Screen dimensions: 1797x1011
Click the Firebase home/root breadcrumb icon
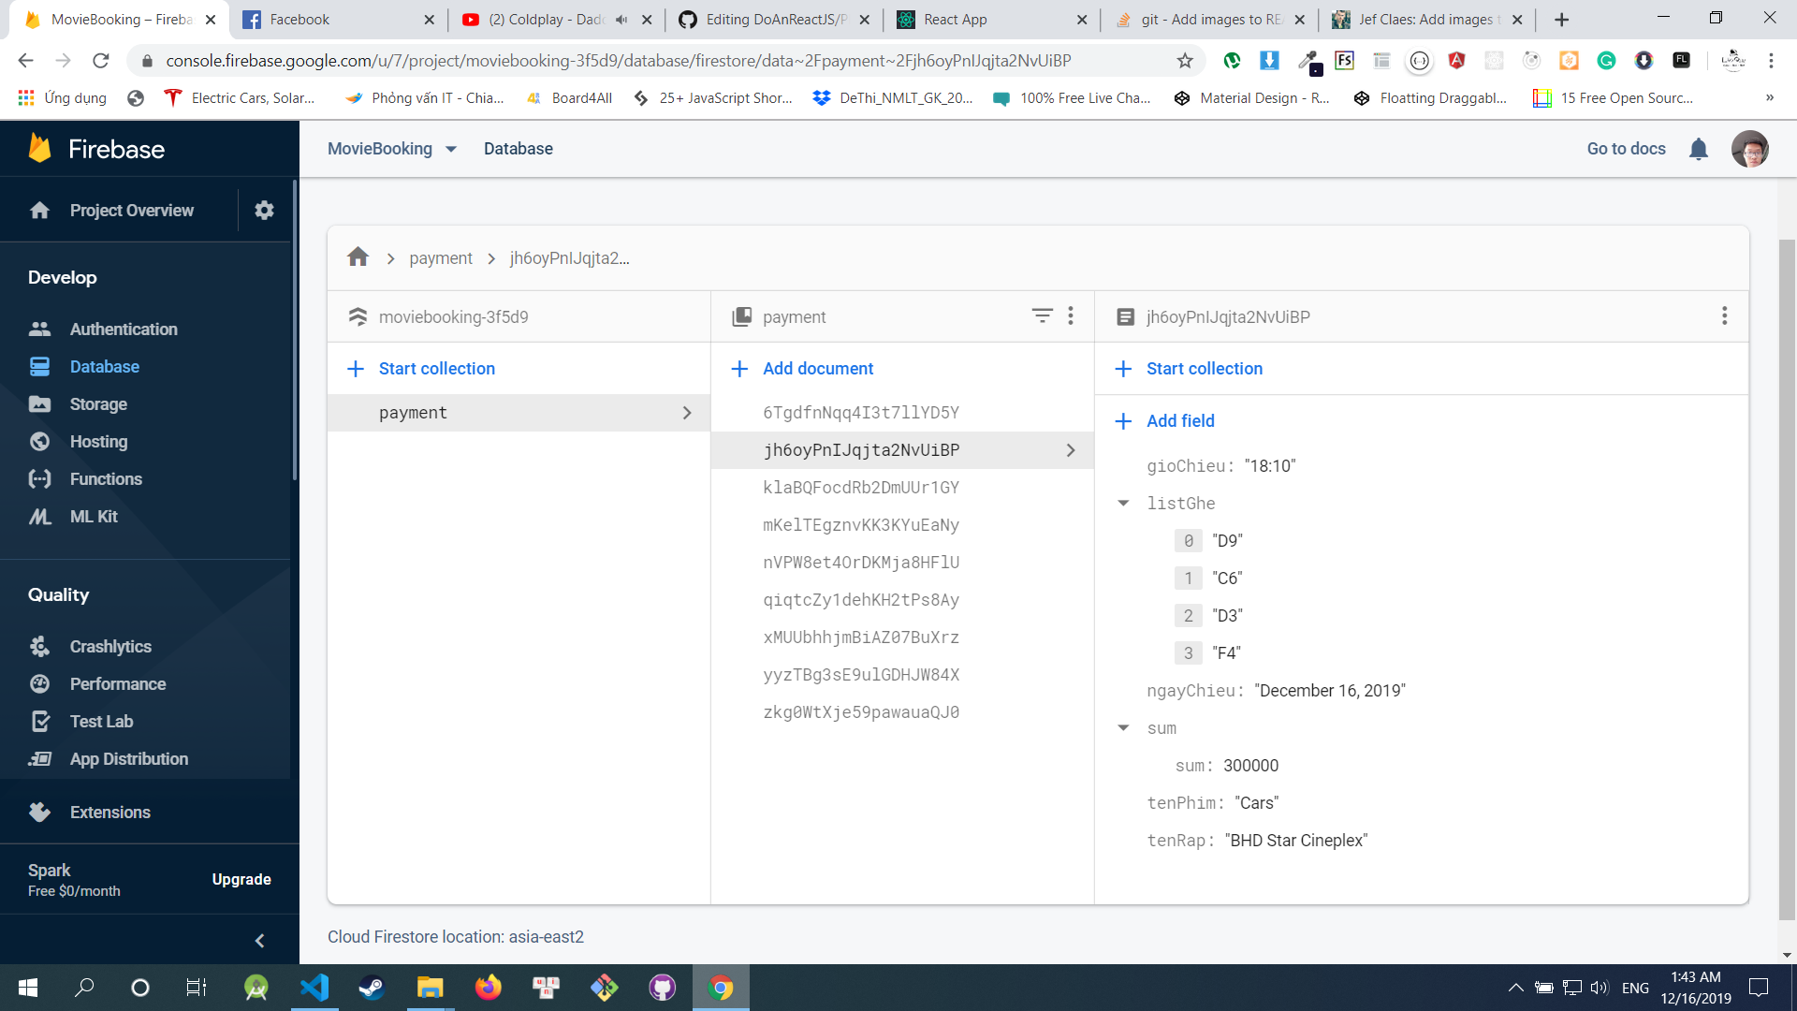(x=360, y=256)
